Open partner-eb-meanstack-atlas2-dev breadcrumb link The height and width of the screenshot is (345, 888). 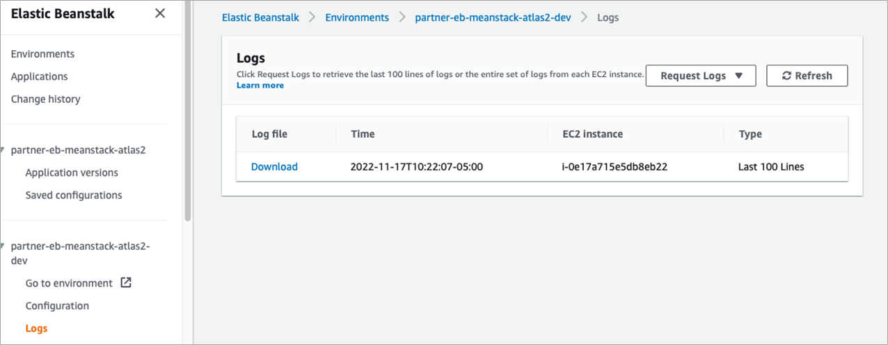[x=493, y=17]
